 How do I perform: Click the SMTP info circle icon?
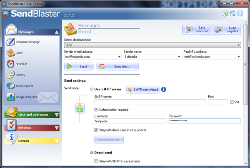point(164,90)
